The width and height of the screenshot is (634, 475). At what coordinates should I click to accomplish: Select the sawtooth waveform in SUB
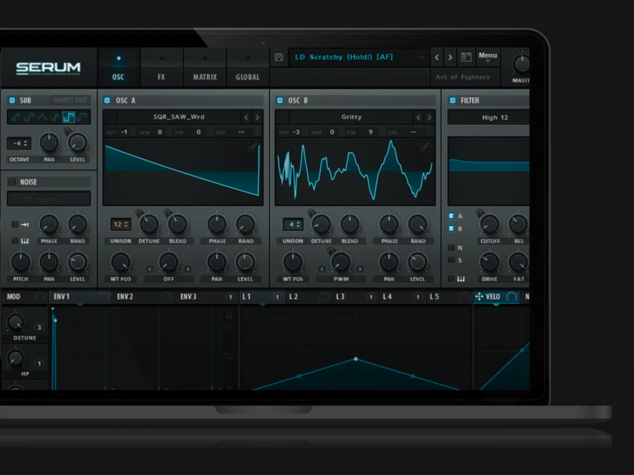[x=55, y=117]
